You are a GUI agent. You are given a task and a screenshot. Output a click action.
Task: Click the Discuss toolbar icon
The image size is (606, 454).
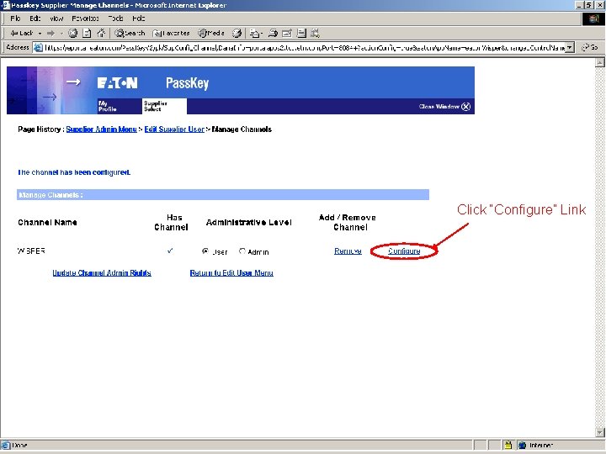click(301, 33)
